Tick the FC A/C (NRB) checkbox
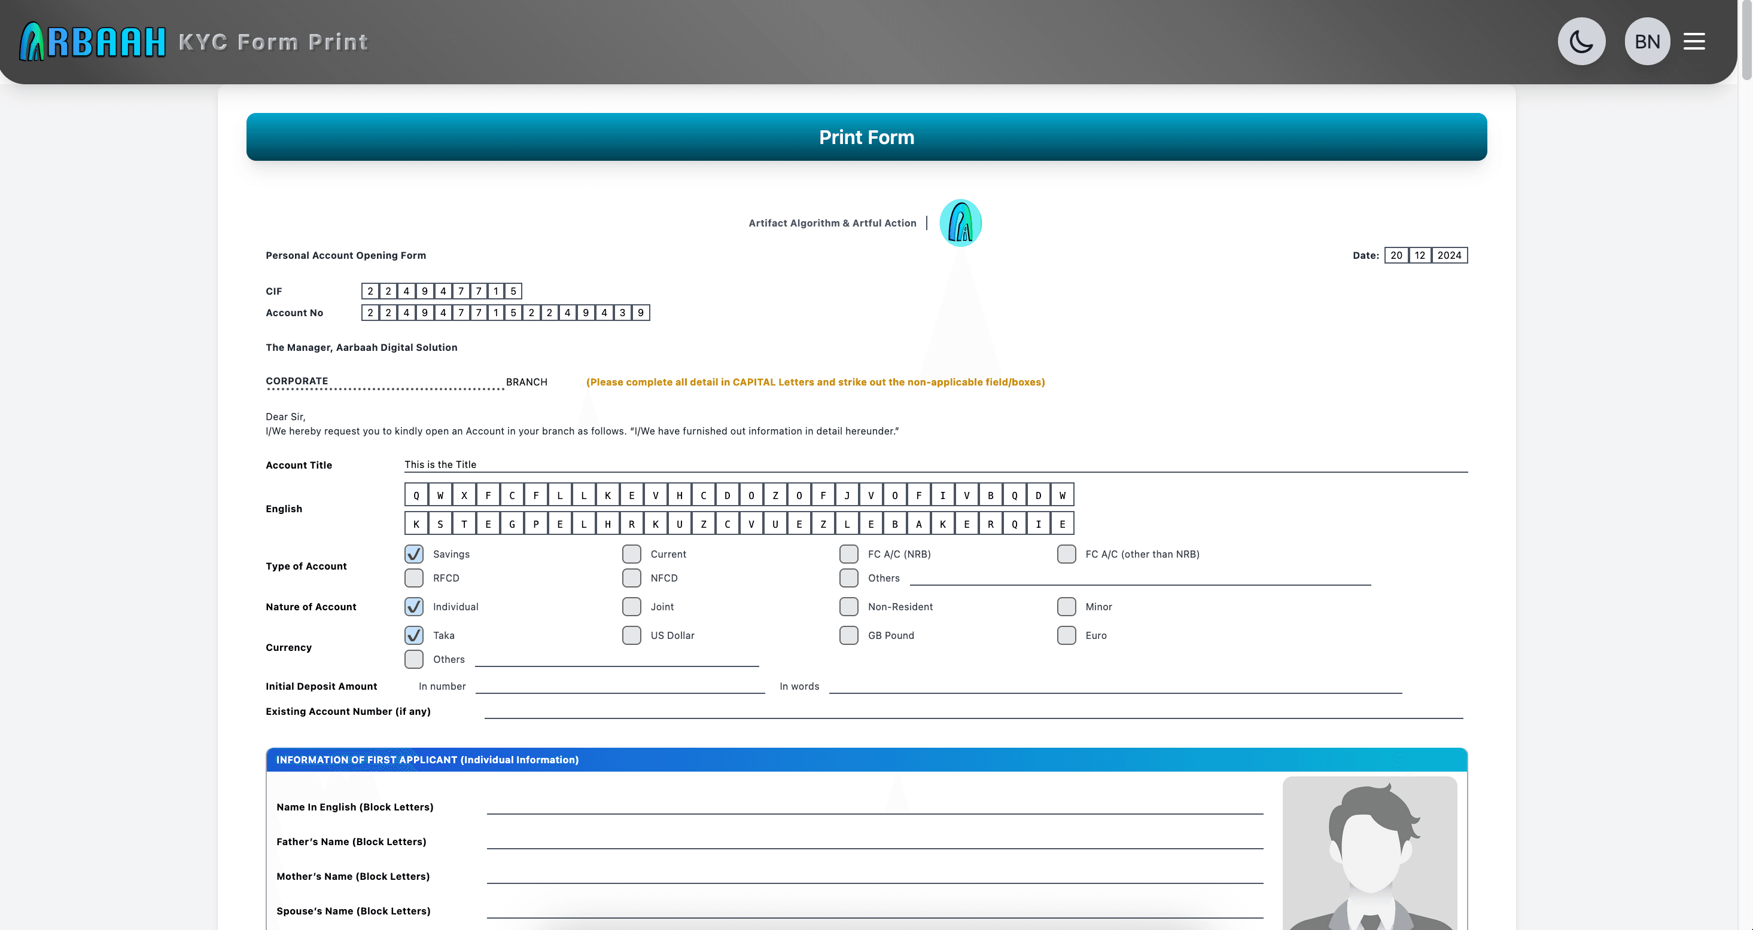Viewport: 1753px width, 930px height. 848,554
